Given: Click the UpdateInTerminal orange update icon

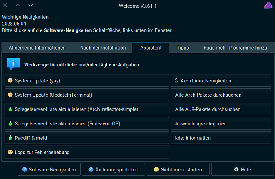Looking at the screenshot, I should [x=10, y=95].
